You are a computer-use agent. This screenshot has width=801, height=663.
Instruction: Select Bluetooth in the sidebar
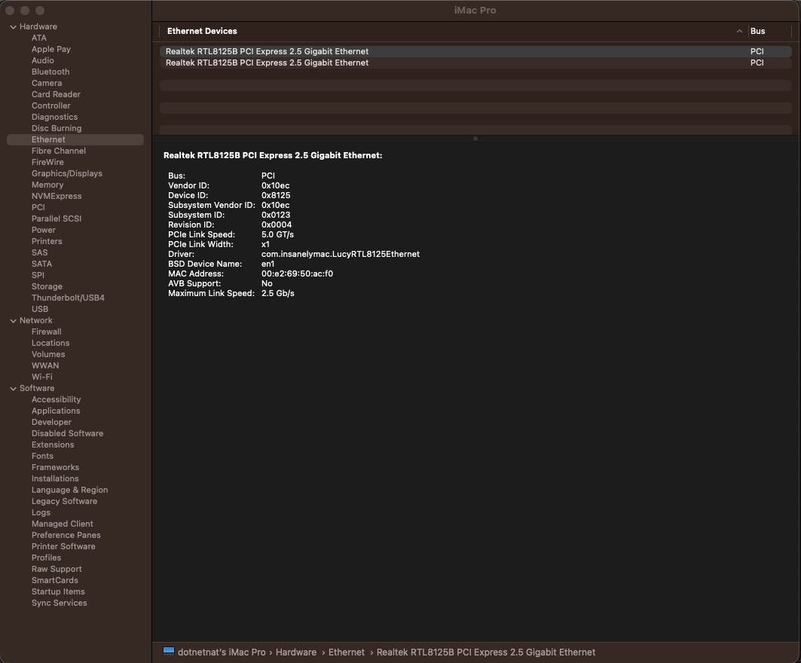(50, 72)
